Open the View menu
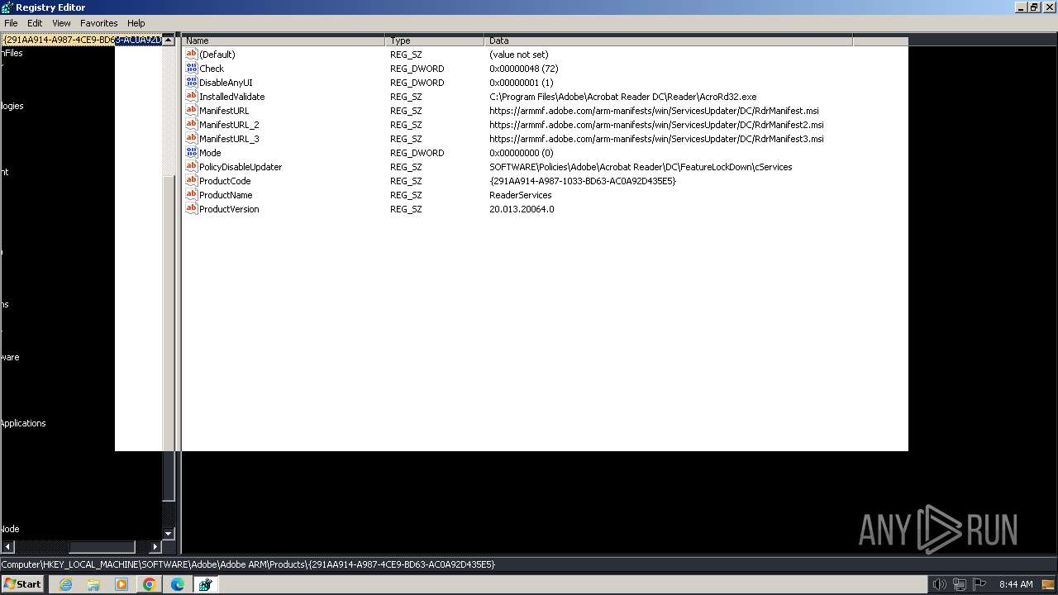Viewport: 1058px width, 595px height. click(x=61, y=23)
